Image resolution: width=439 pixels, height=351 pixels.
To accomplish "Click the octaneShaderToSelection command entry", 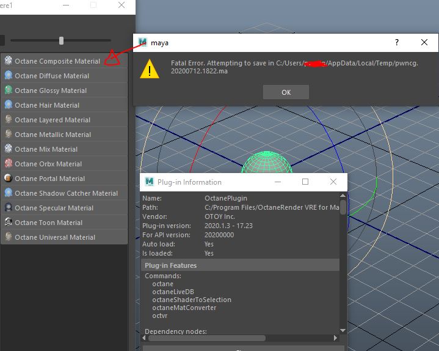I will [x=192, y=300].
